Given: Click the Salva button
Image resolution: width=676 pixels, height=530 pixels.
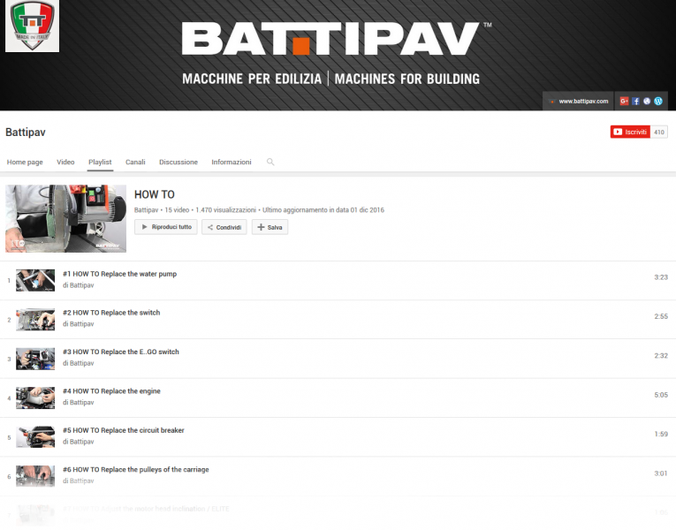Looking at the screenshot, I should pos(270,227).
